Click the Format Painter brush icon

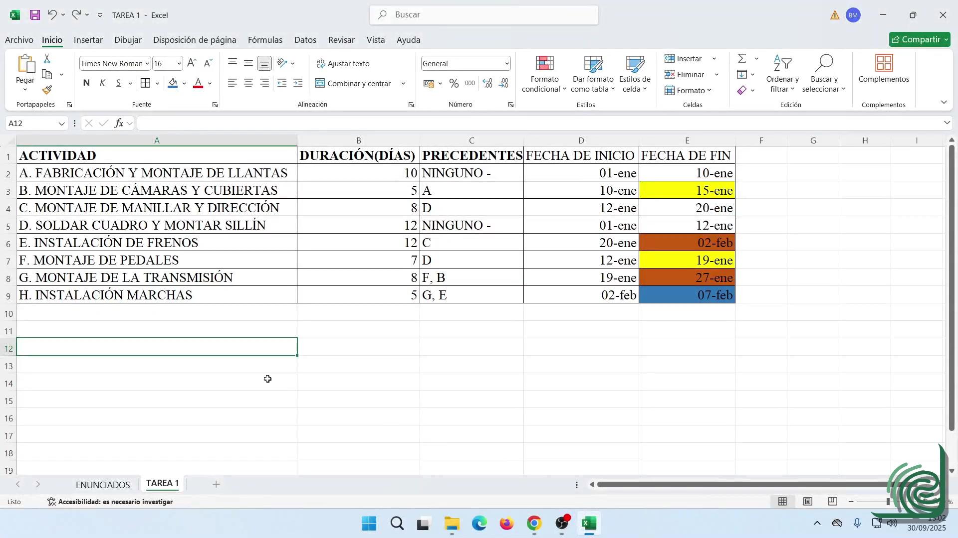coord(47,90)
